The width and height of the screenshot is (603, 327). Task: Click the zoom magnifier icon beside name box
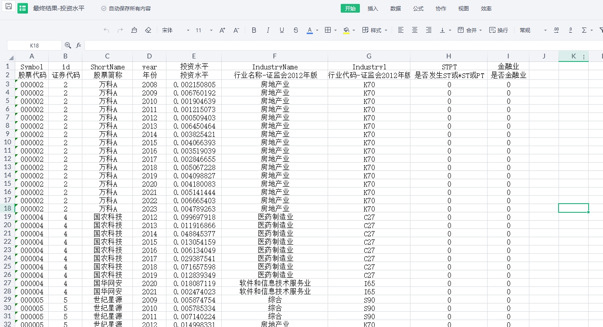(x=68, y=45)
